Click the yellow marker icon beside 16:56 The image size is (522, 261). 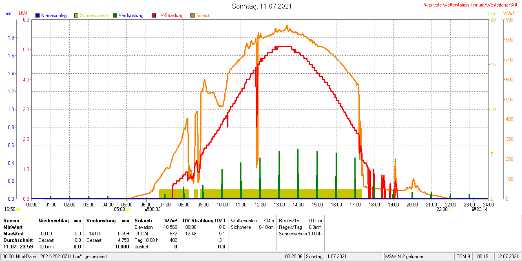pyautogui.click(x=18, y=209)
